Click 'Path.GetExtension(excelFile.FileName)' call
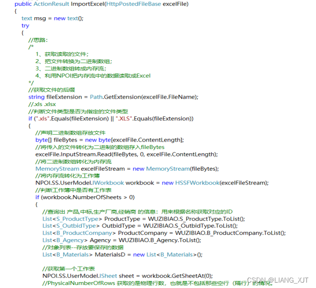The height and width of the screenshot is (288, 316). click(144, 97)
